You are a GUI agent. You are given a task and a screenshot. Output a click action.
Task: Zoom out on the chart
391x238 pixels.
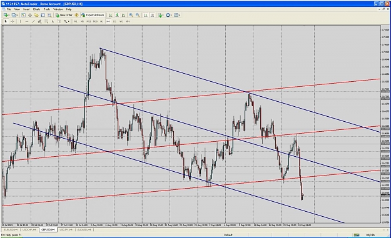138,15
